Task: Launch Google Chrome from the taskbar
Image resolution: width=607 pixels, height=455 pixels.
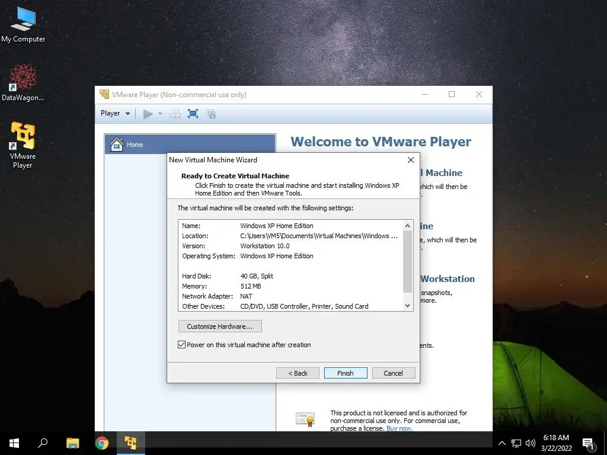Action: pos(102,443)
